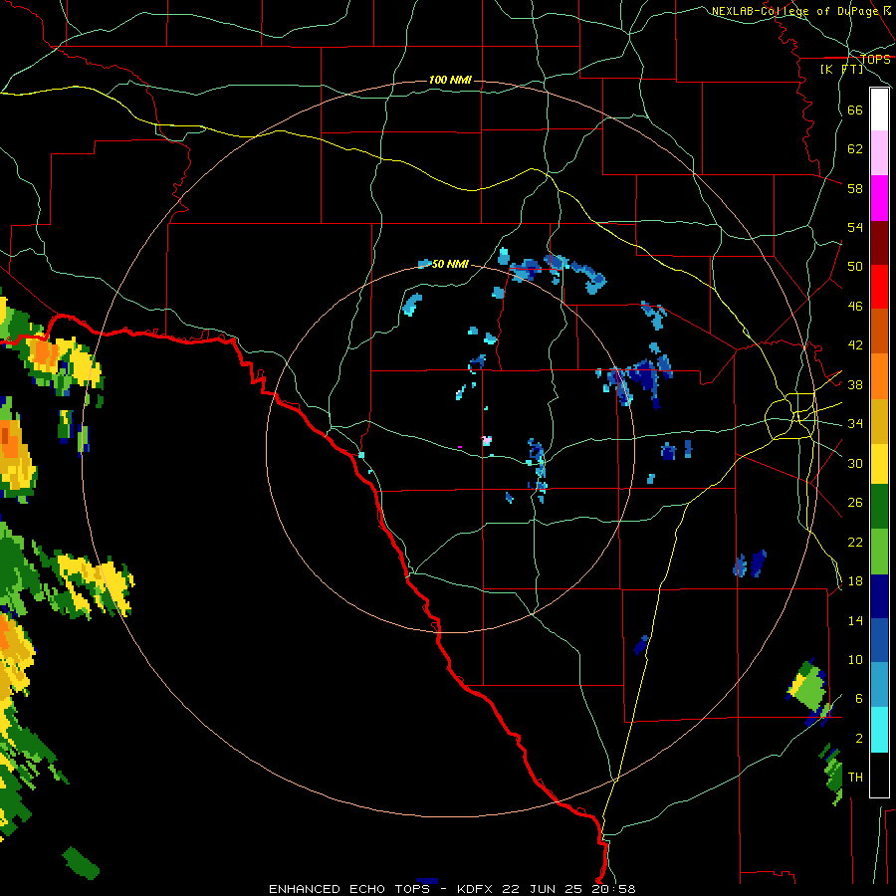This screenshot has height=896, width=896.
Task: Pick the light pink legend swatch
Action: 879,152
